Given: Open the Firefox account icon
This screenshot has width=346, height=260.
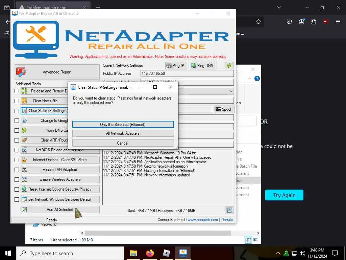Looking at the screenshot, I should coord(302,21).
